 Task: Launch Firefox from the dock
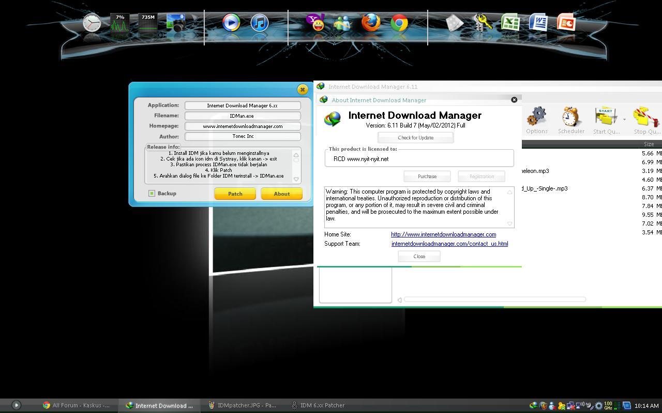pyautogui.click(x=371, y=23)
